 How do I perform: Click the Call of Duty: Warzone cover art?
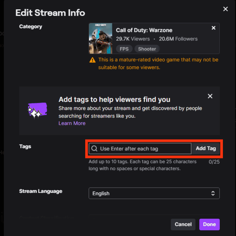101,39
